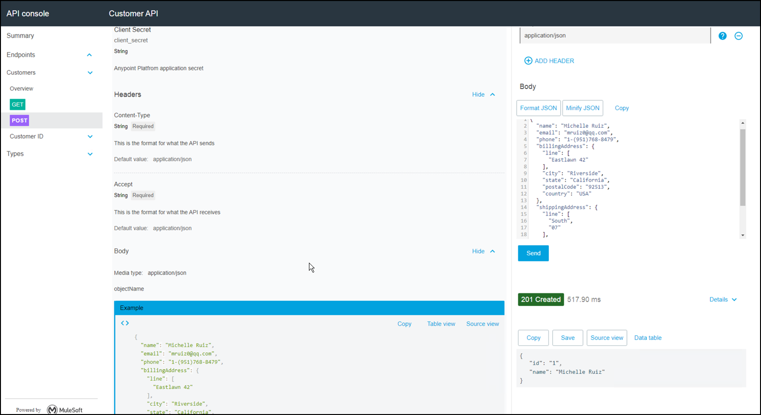Click the 201 Created status badge
The width and height of the screenshot is (761, 415).
pyautogui.click(x=541, y=299)
